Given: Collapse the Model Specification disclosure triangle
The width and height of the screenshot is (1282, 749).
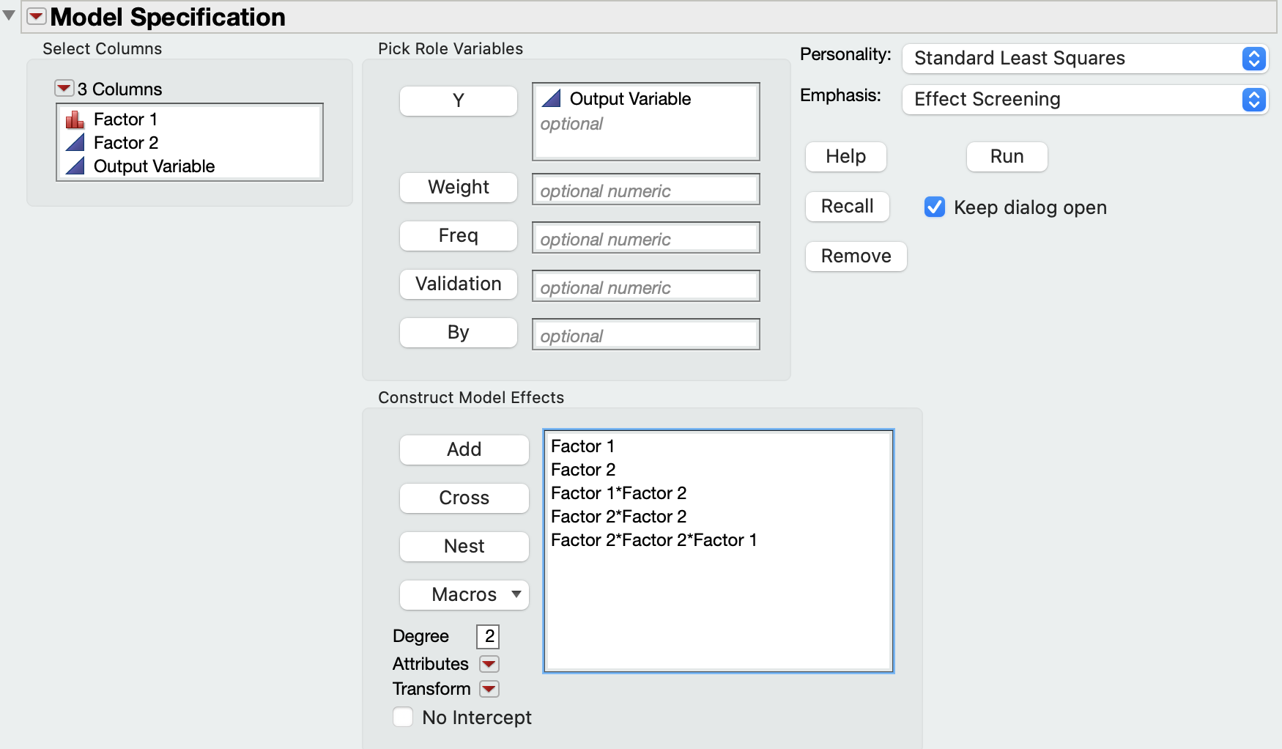Looking at the screenshot, I should click(9, 15).
